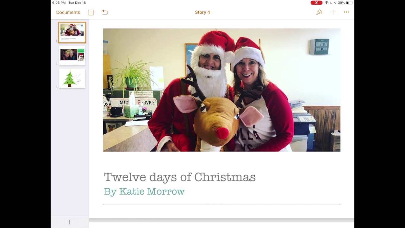Select page 3 Christmas tree thumbnail
405x228 pixels.
click(72, 79)
